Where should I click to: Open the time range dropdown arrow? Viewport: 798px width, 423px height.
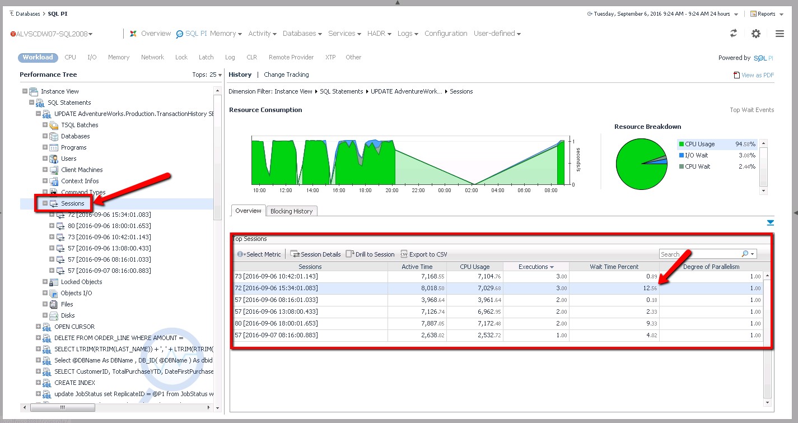pyautogui.click(x=736, y=15)
